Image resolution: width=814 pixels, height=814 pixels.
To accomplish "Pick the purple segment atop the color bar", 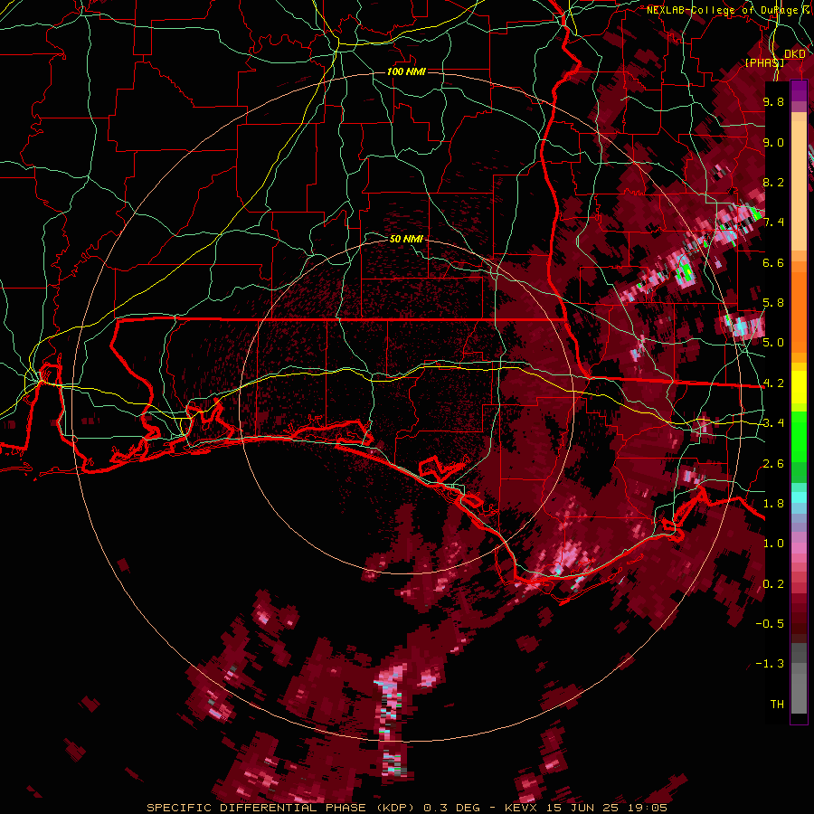I will tap(799, 91).
